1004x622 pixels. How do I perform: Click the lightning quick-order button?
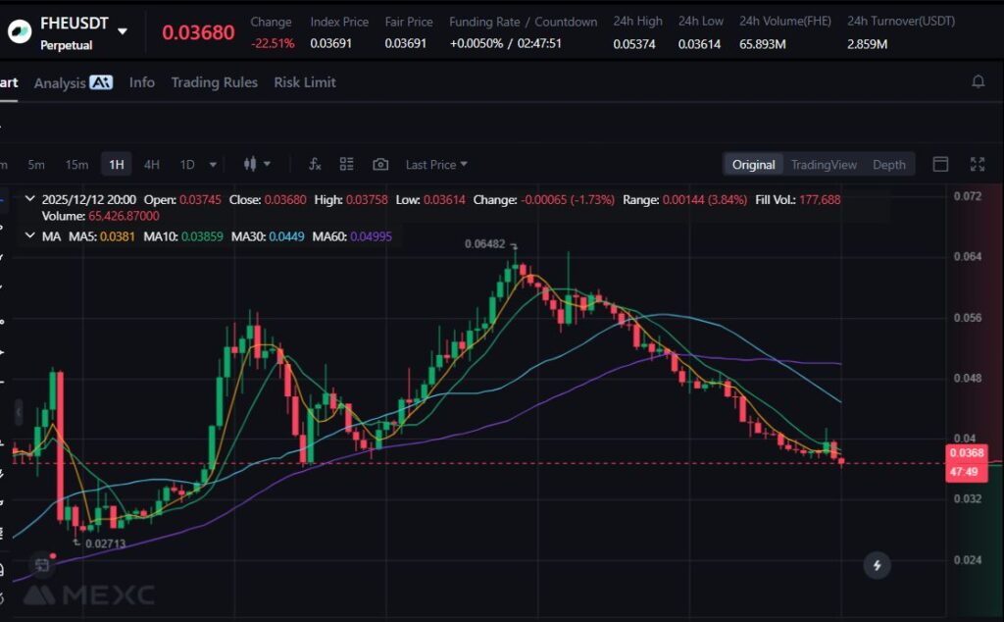[x=877, y=565]
